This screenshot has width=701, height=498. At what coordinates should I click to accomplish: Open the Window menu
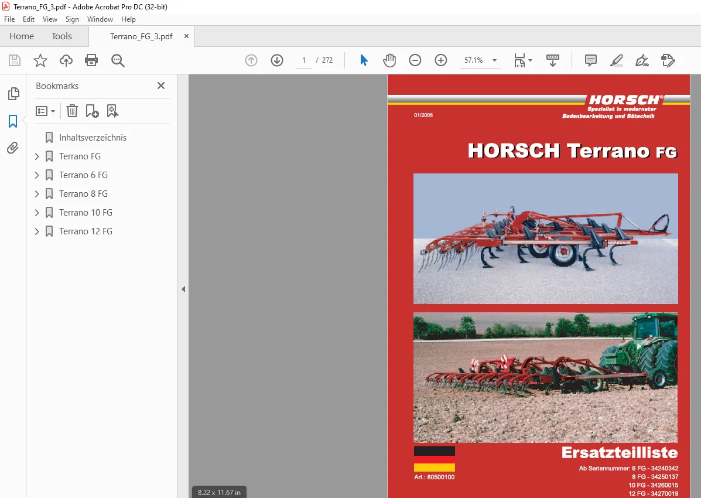tap(100, 19)
